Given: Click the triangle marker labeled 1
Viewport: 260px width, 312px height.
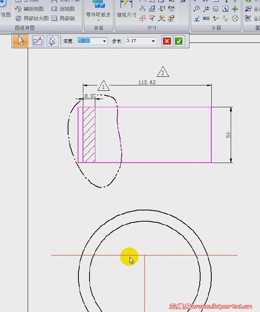Looking at the screenshot, I should (104, 86).
